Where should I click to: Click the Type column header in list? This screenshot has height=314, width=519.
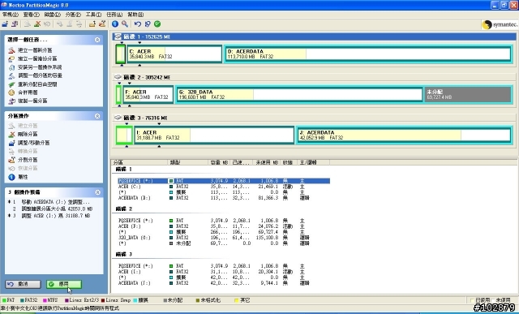pos(188,162)
